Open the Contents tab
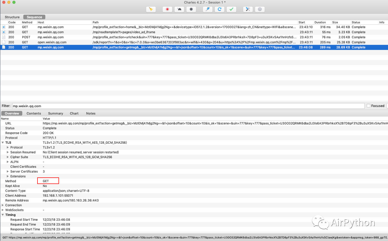 pos(34,114)
